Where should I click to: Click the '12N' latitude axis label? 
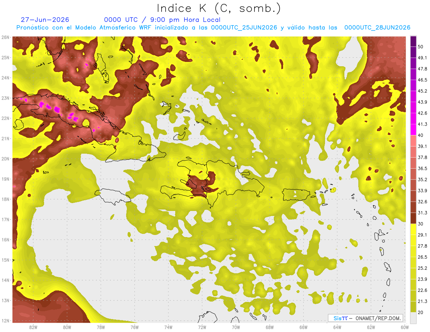[x=5, y=321]
